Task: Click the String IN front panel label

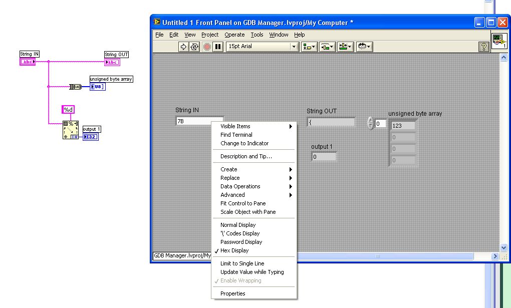Action: click(x=187, y=110)
